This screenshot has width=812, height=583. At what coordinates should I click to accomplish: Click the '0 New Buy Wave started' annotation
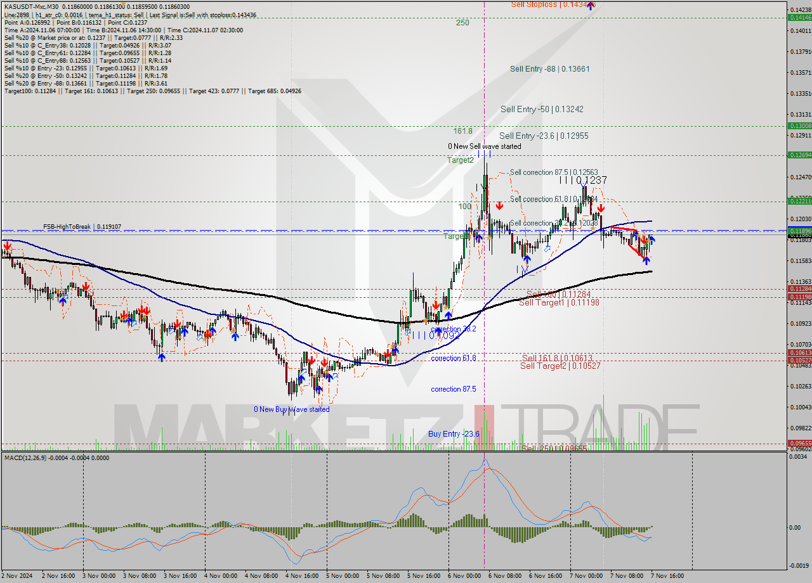tap(292, 409)
